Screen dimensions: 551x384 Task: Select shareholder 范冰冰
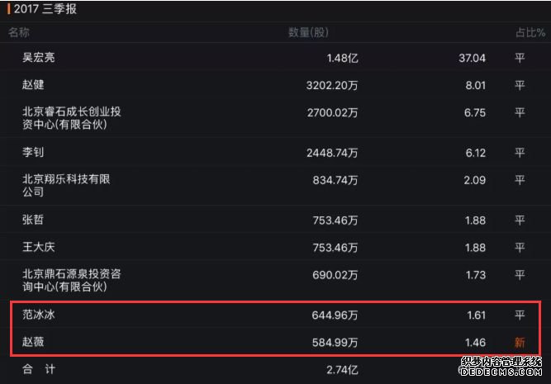pos(40,315)
